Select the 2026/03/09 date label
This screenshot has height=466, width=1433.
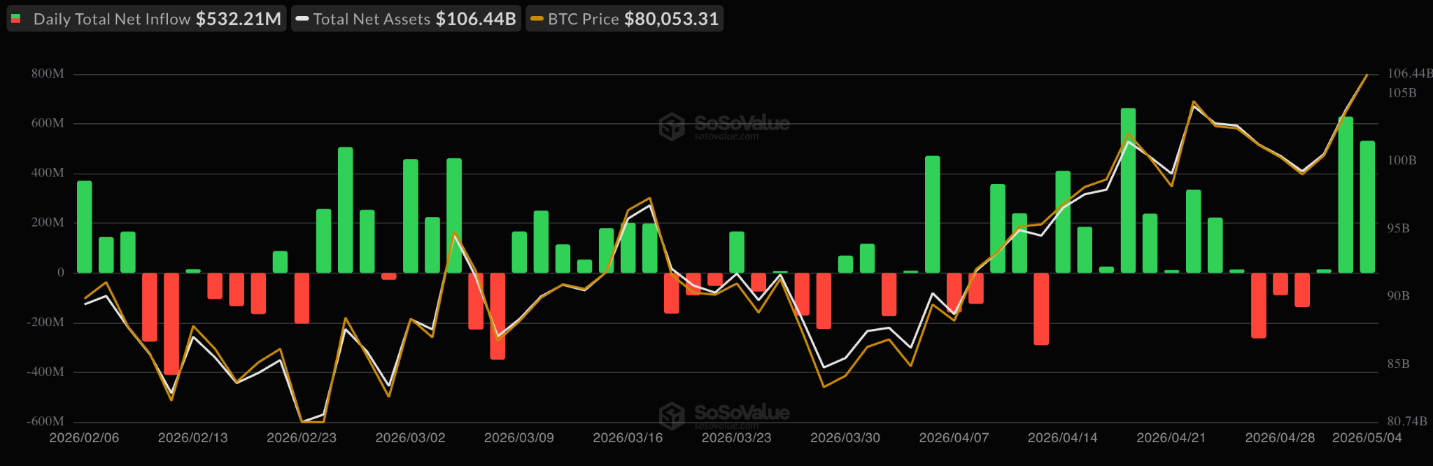[519, 438]
